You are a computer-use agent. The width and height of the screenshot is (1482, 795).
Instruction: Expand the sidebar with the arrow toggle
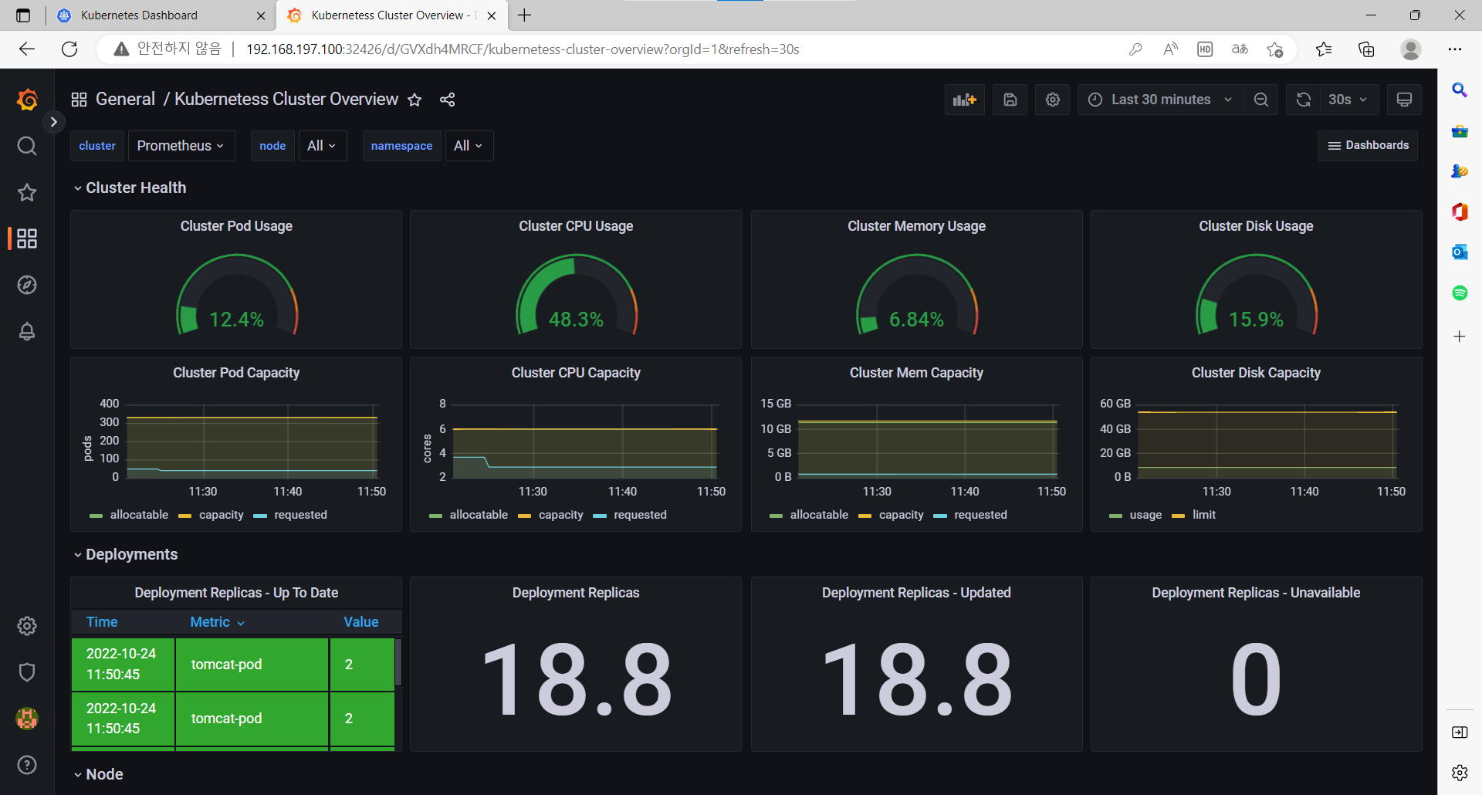point(53,122)
